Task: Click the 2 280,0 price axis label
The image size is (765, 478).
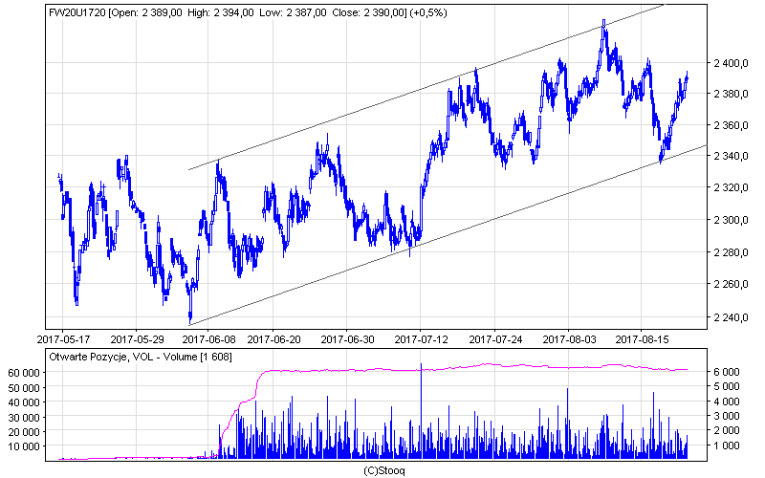Action: click(x=731, y=252)
